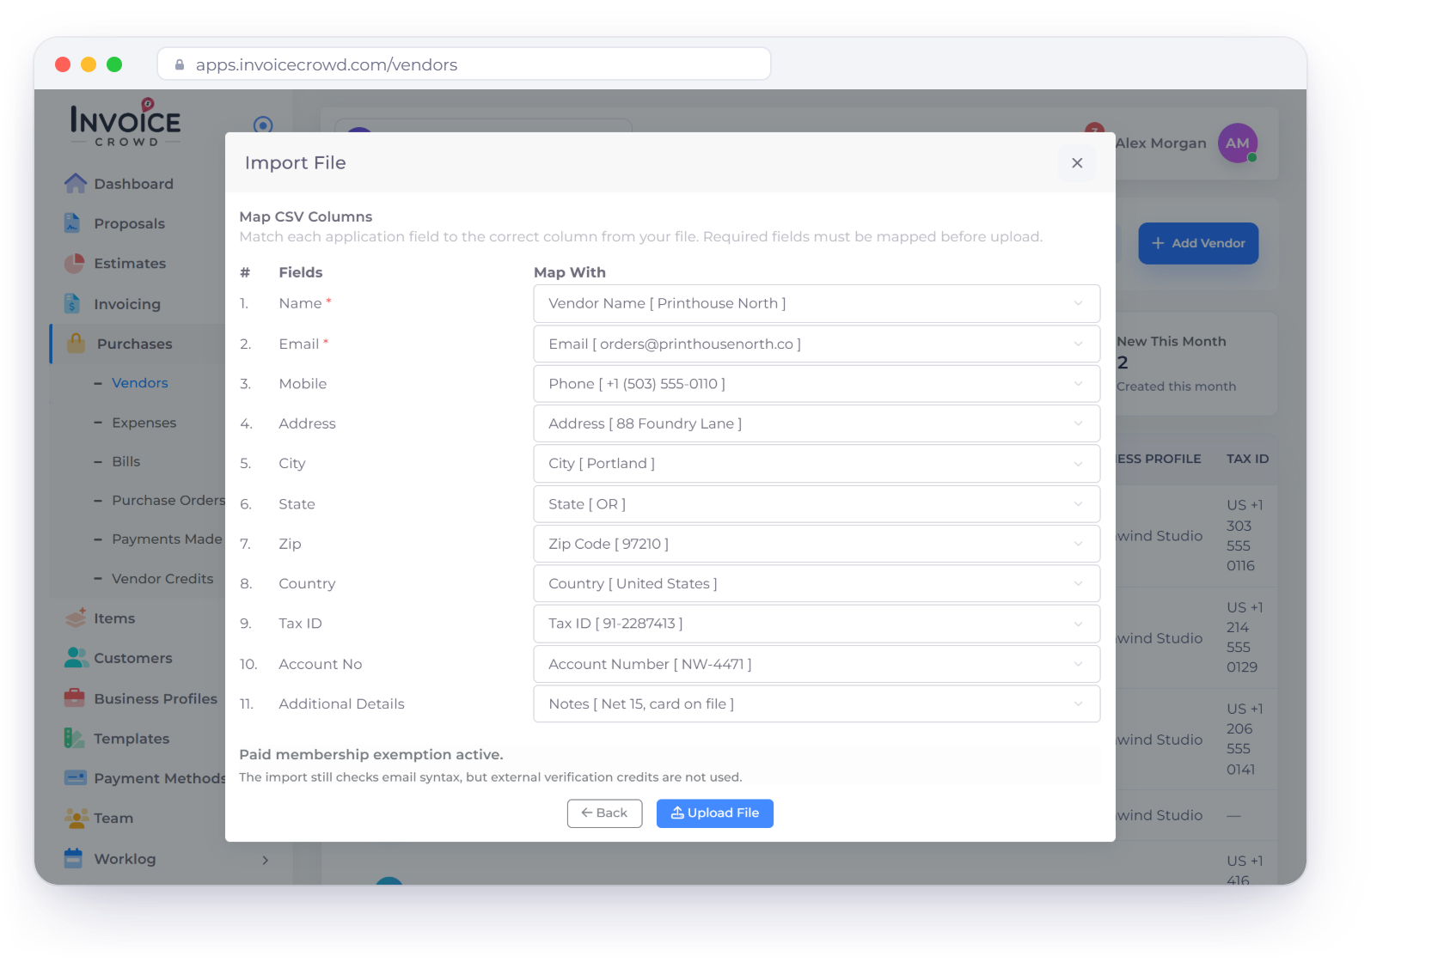1444x962 pixels.
Task: Click the Payment Methods card icon
Action: 76,777
